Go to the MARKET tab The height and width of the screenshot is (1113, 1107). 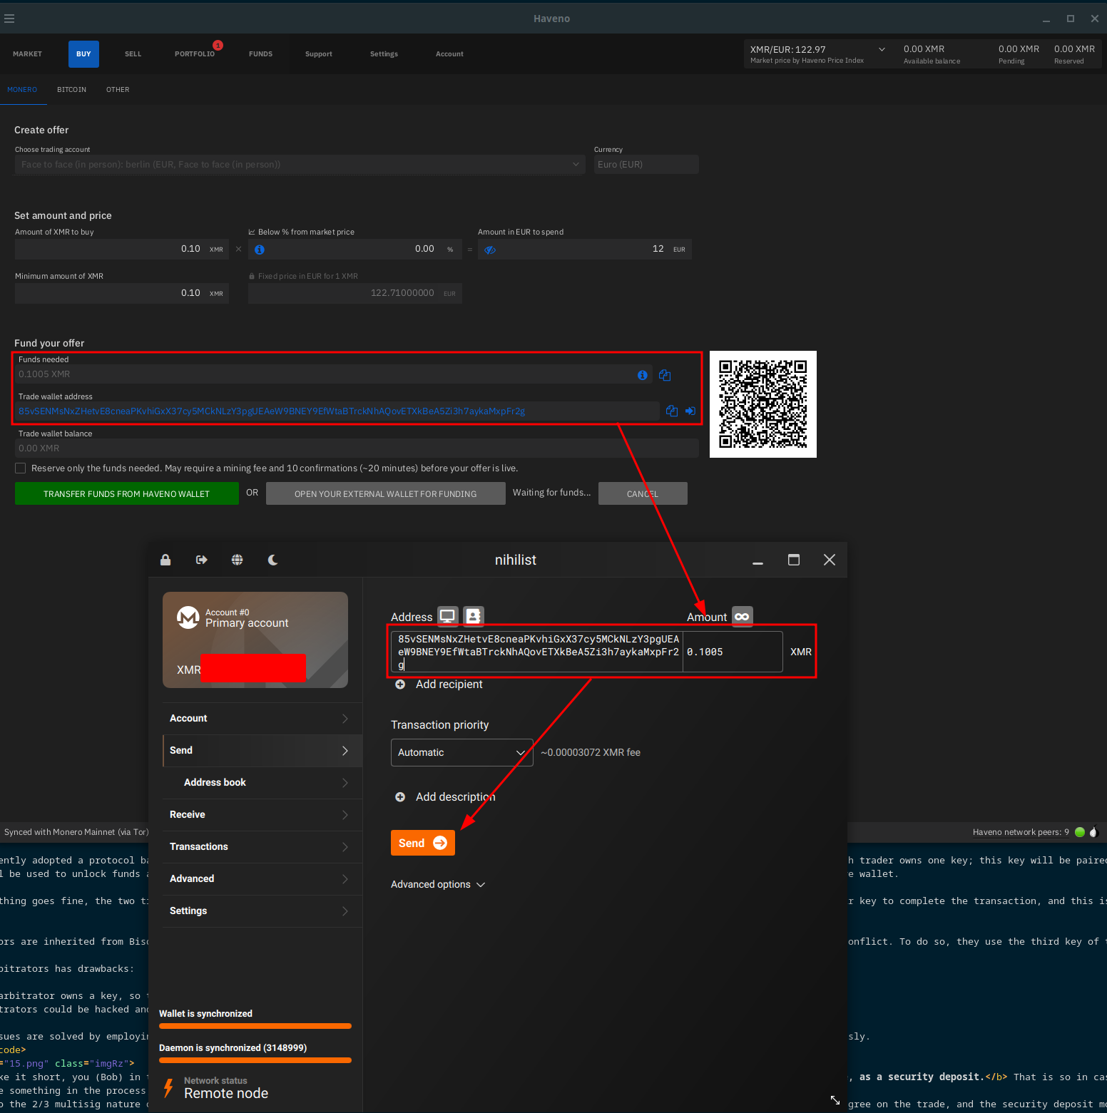click(x=27, y=54)
